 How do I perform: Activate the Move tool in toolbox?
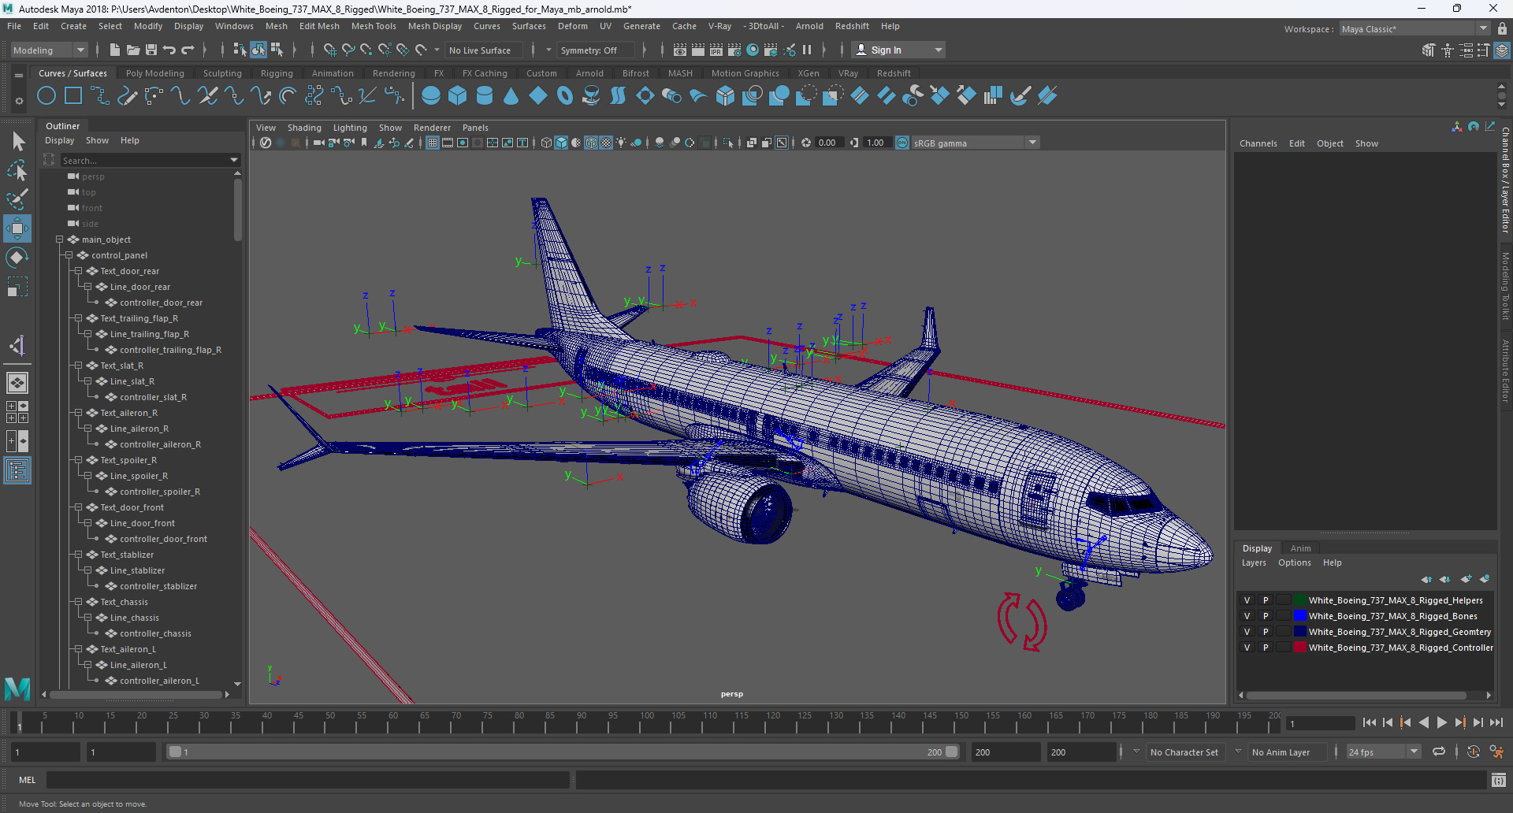(x=17, y=229)
